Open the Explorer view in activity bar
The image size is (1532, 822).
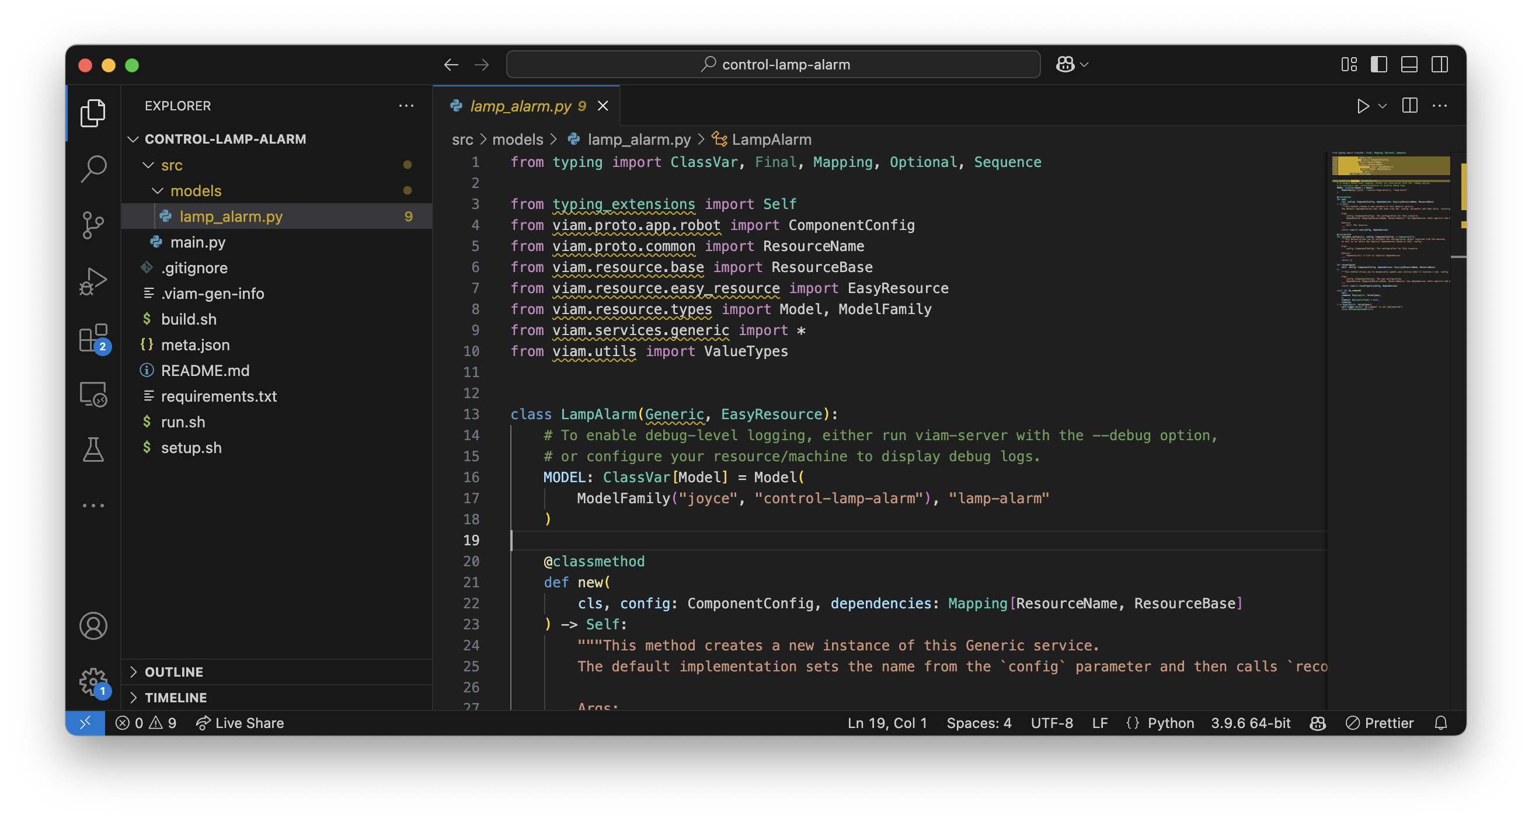tap(93, 113)
